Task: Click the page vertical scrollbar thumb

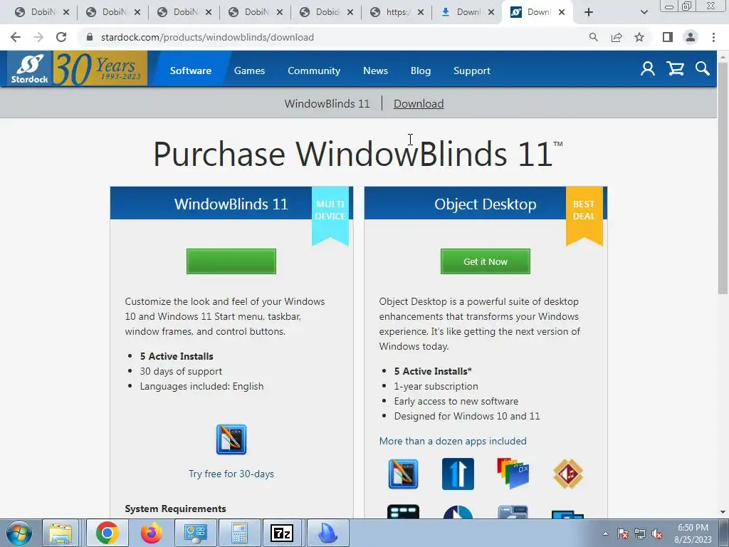Action: coord(723,177)
